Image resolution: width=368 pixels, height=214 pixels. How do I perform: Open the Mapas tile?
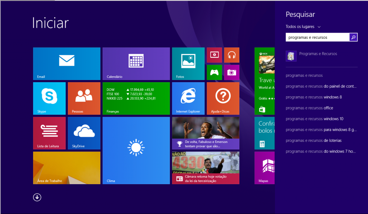[264, 168]
